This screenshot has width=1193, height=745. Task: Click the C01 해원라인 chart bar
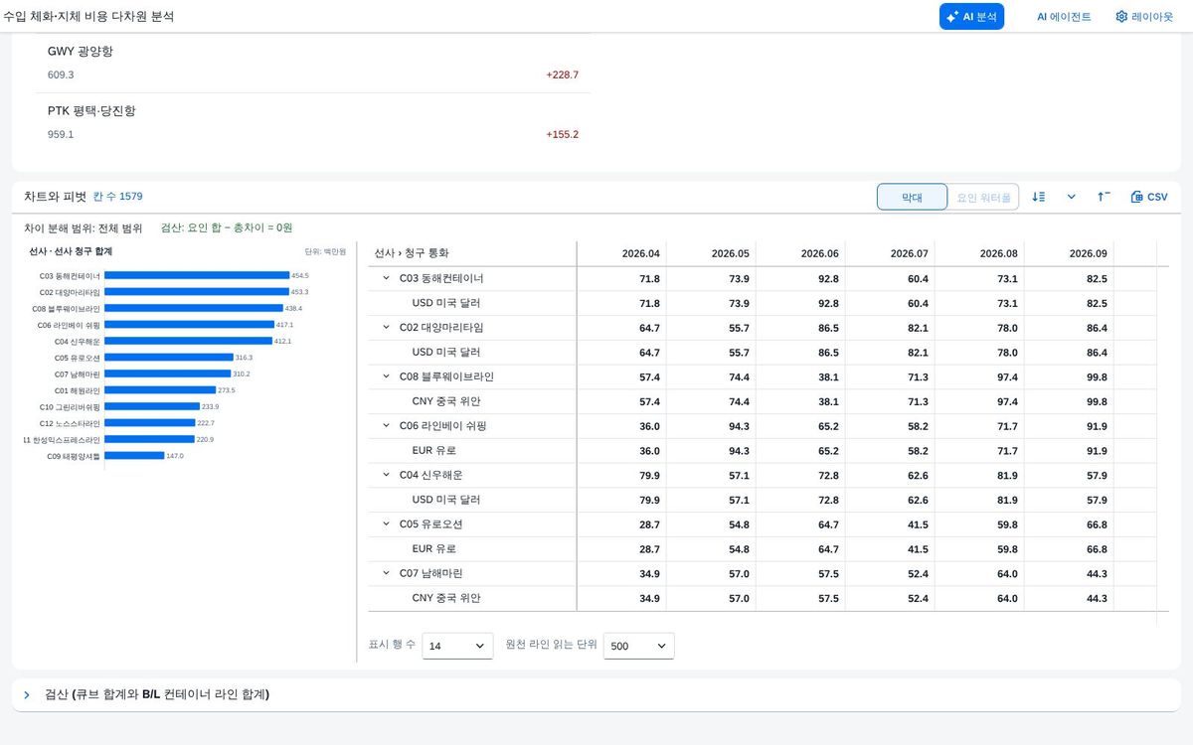pos(160,389)
